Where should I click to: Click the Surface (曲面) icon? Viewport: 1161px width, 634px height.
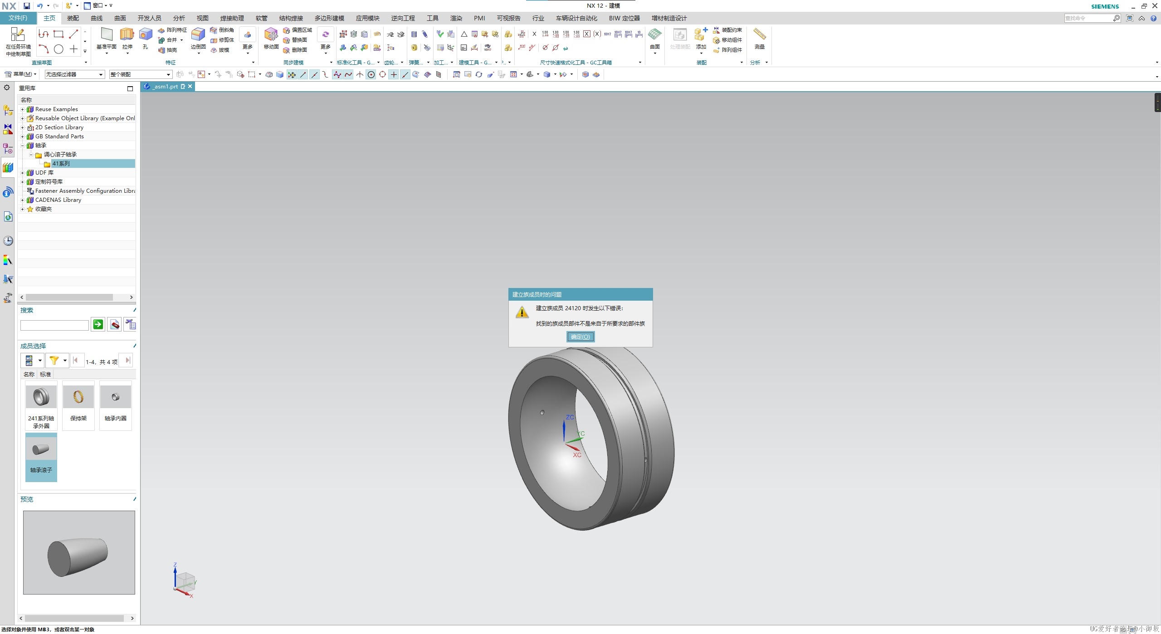click(654, 34)
